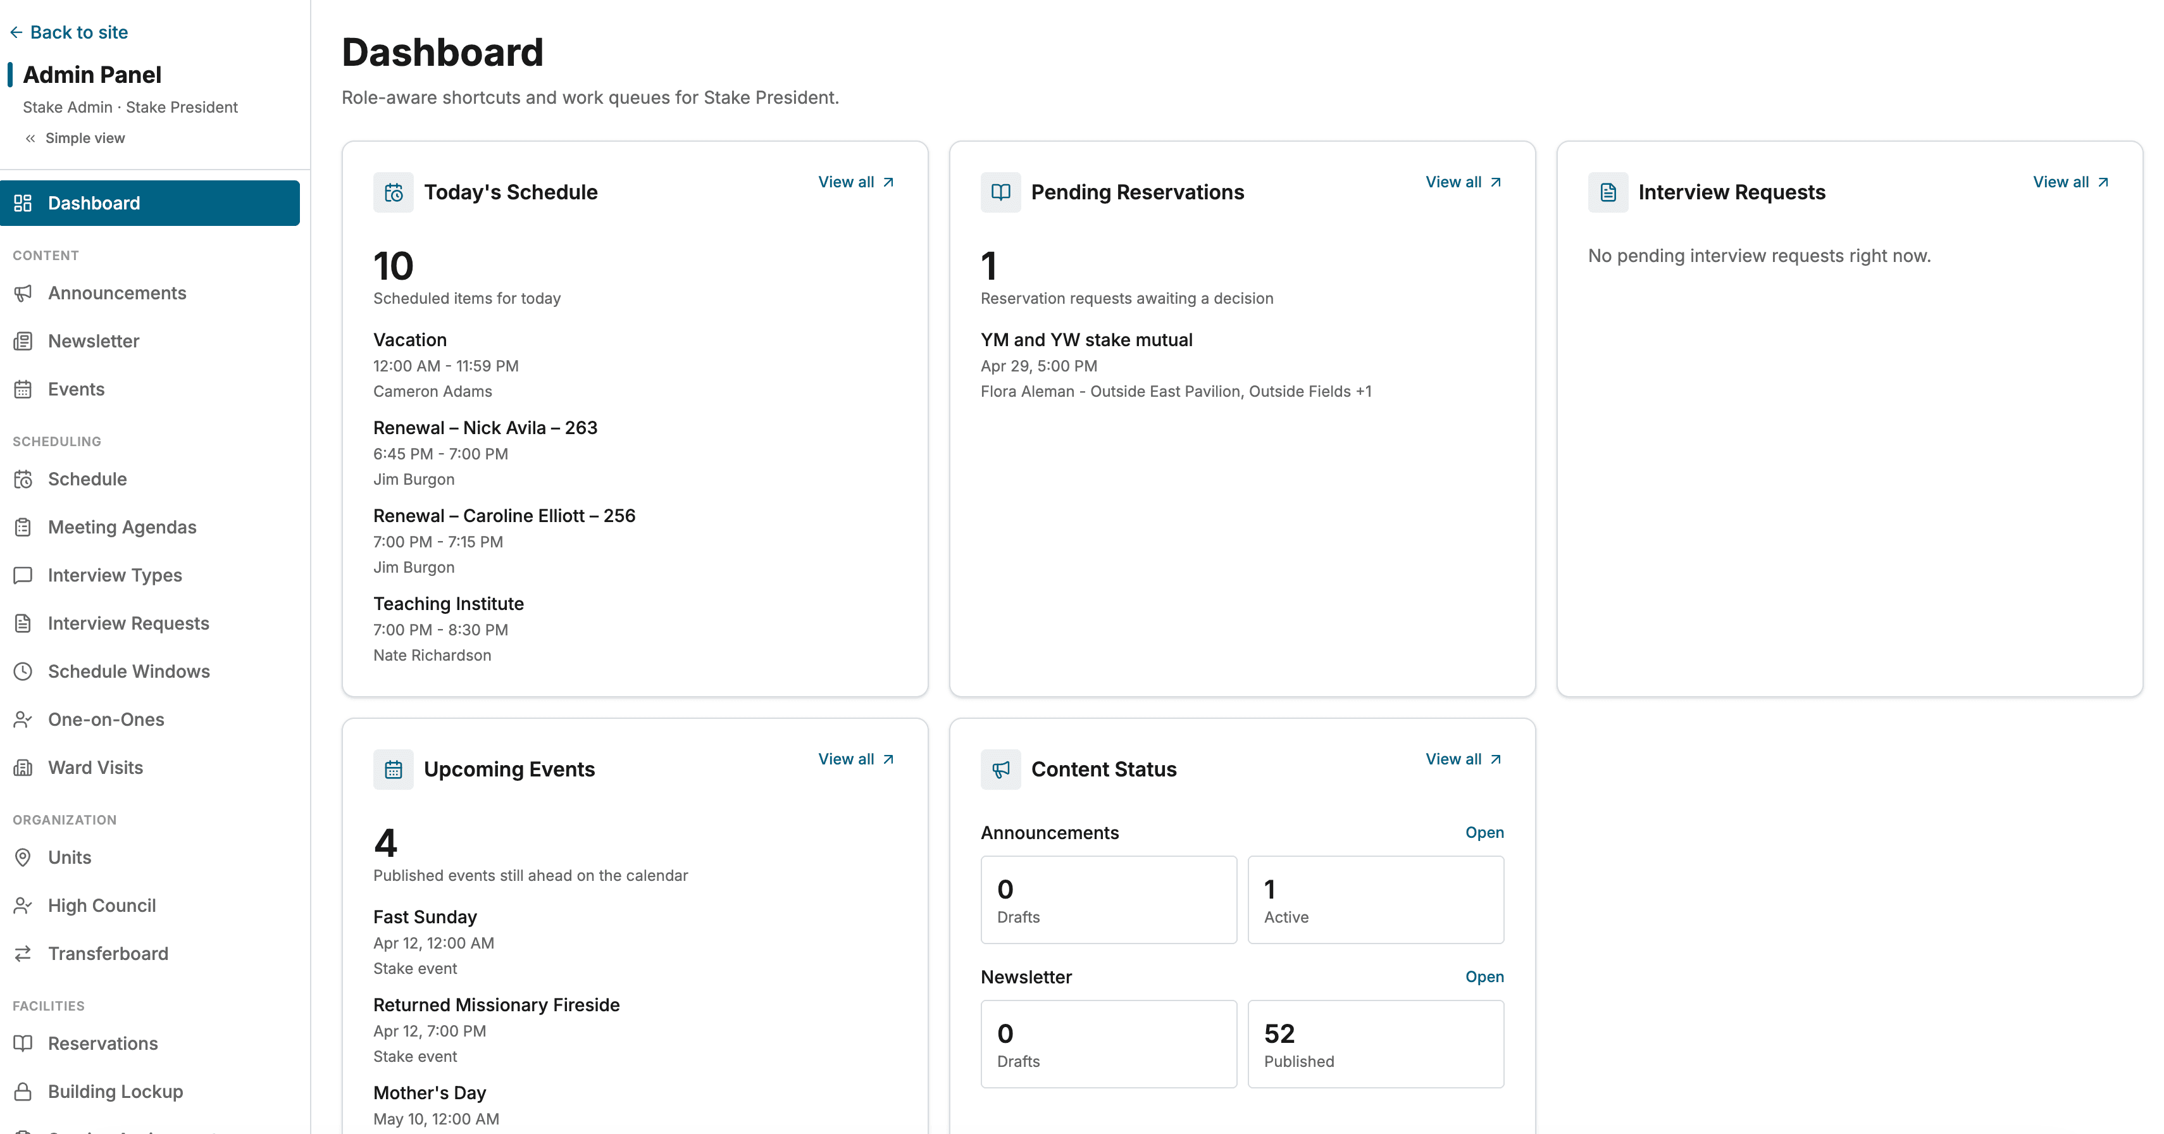
Task: Click the Ward Visits building icon
Action: coord(23,768)
